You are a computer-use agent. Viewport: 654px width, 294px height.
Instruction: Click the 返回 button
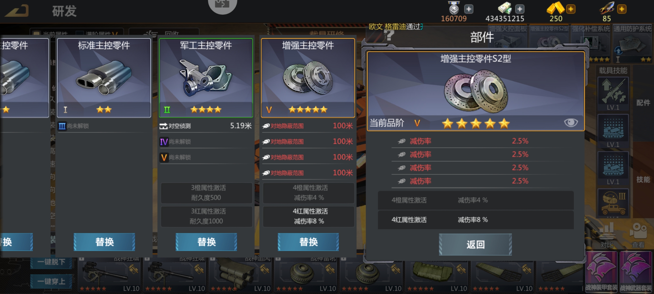coord(476,244)
